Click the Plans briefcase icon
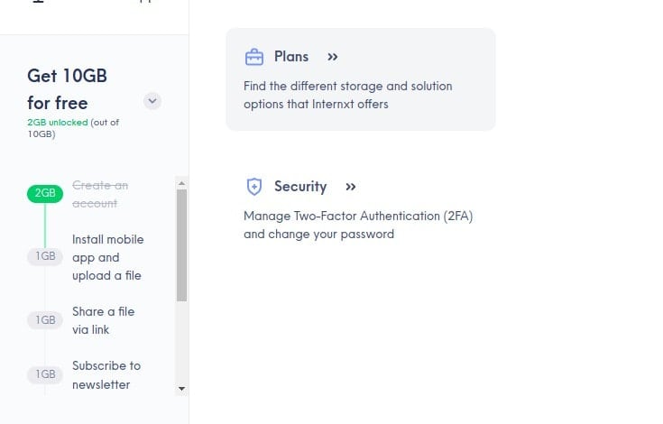Screen dimensions: 663x424 tap(254, 57)
